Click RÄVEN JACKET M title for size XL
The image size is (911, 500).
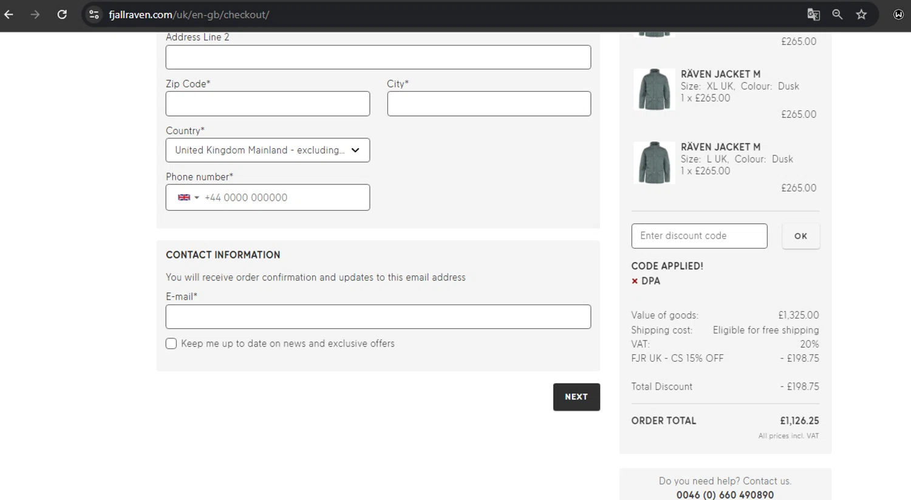[x=720, y=74]
